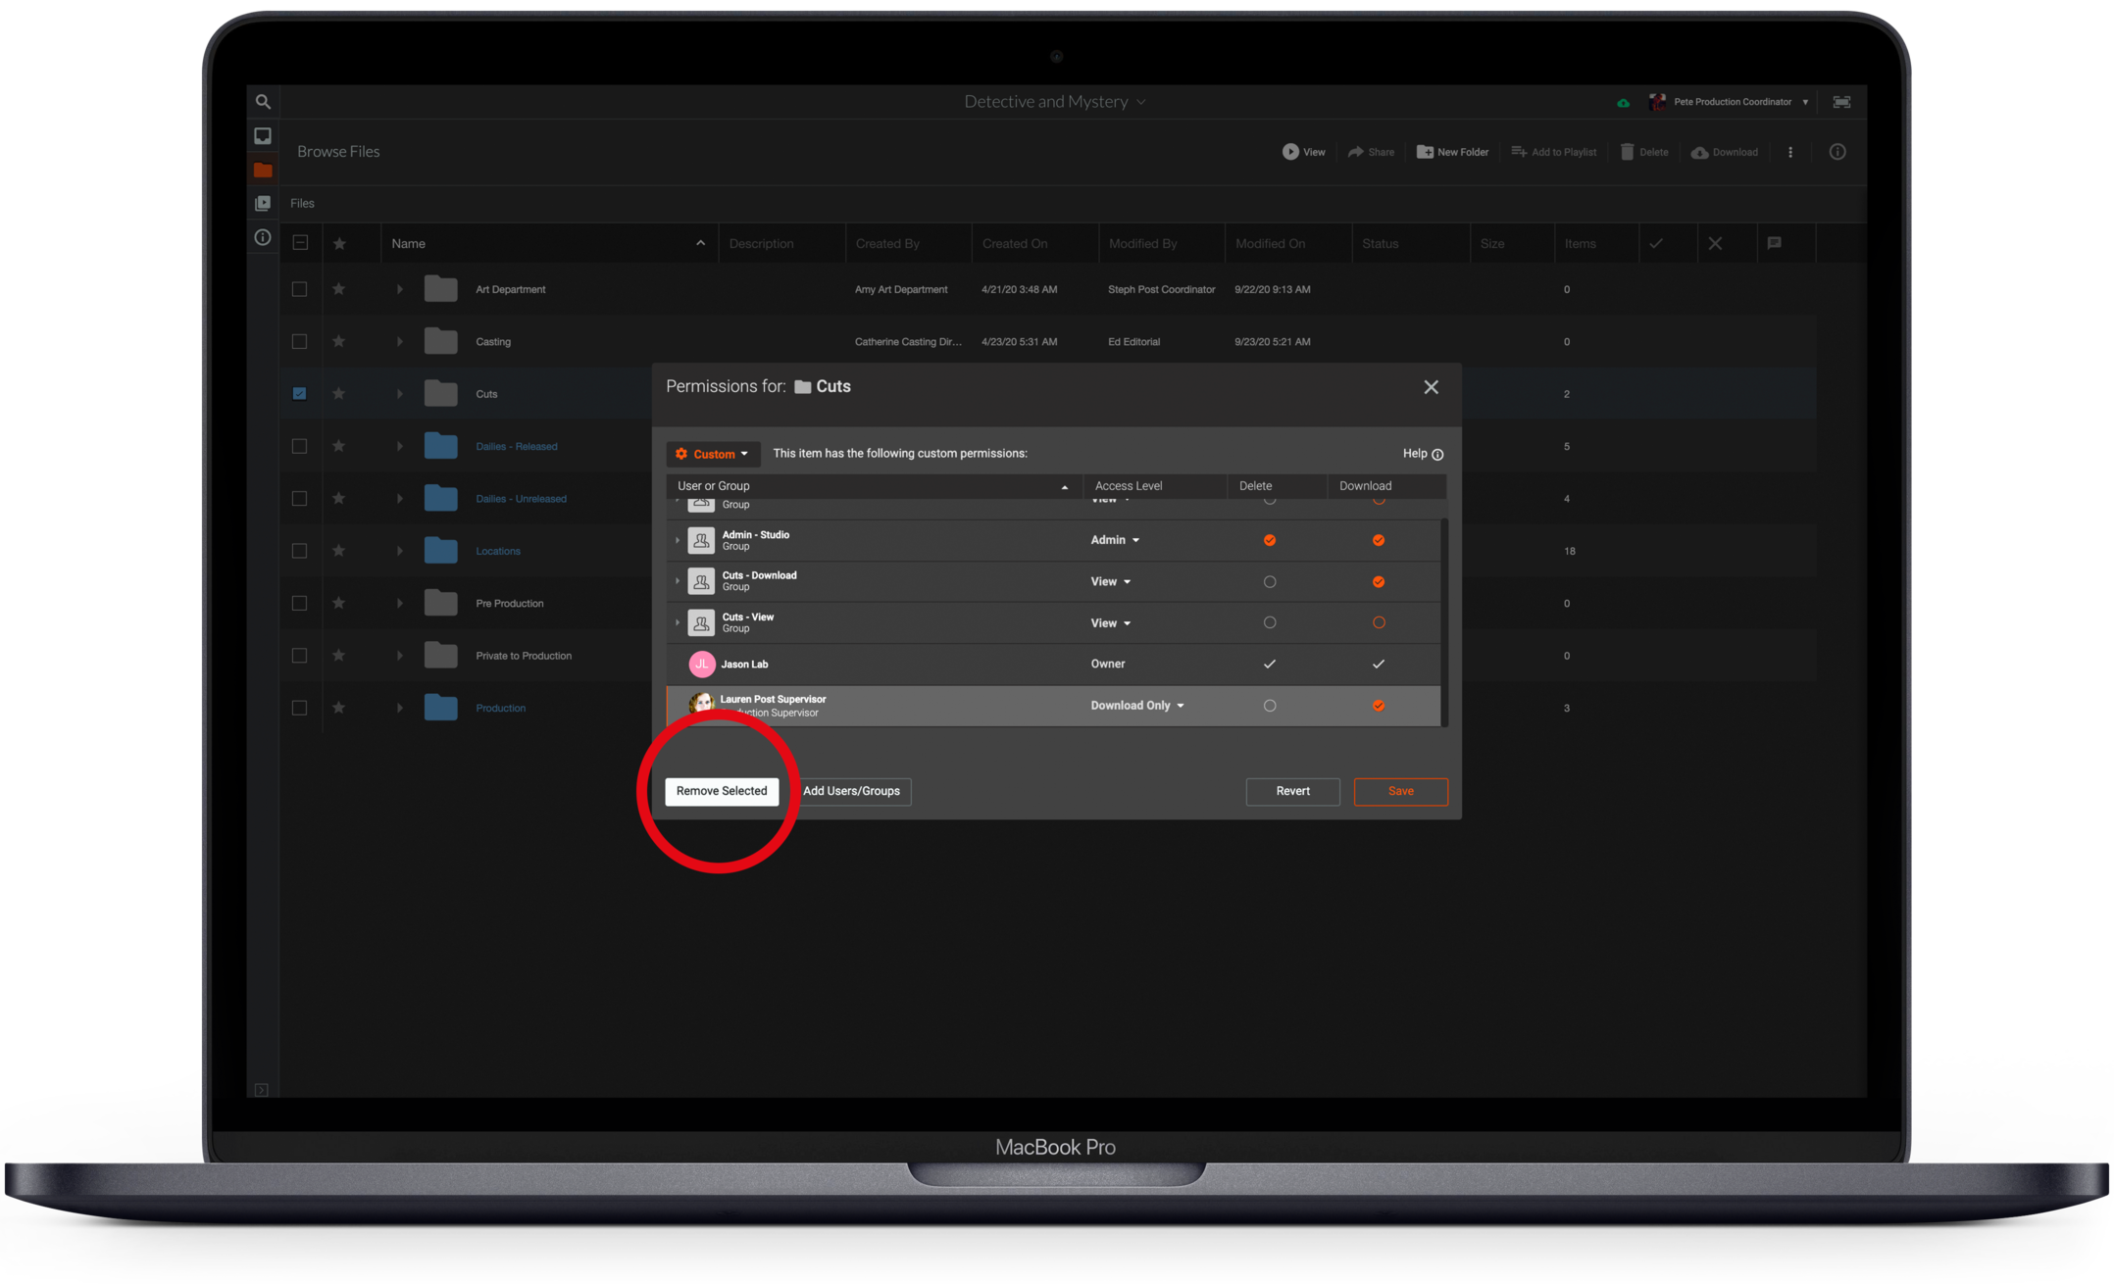Click the Help info icon in dialog

[x=1437, y=454]
